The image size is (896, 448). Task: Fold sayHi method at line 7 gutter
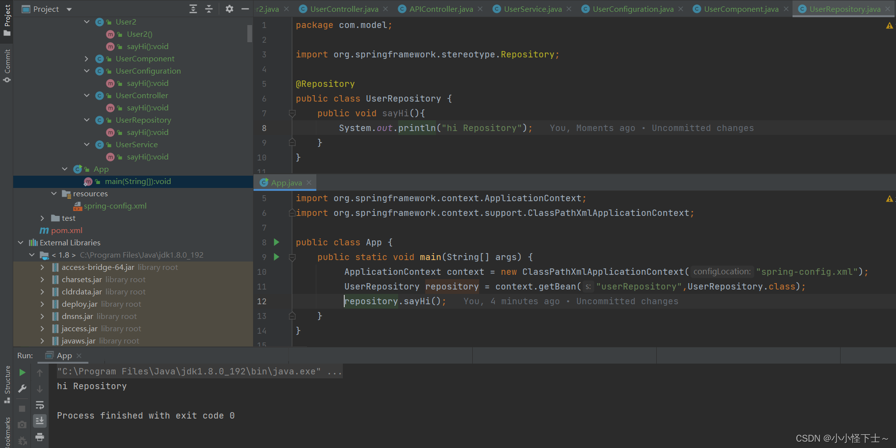tap(292, 113)
